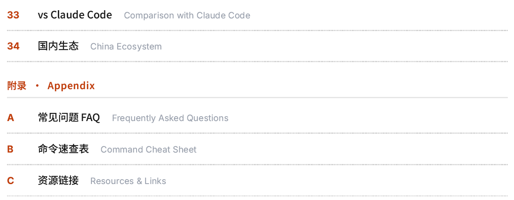Open the 资源链接 appendix title
The width and height of the screenshot is (514, 200).
(x=58, y=181)
